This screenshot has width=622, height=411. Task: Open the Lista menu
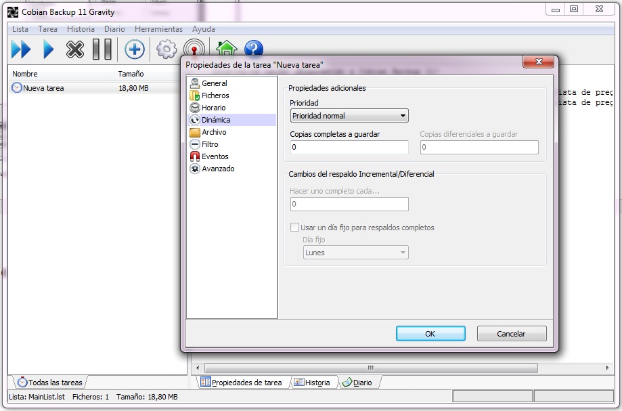pyautogui.click(x=20, y=29)
